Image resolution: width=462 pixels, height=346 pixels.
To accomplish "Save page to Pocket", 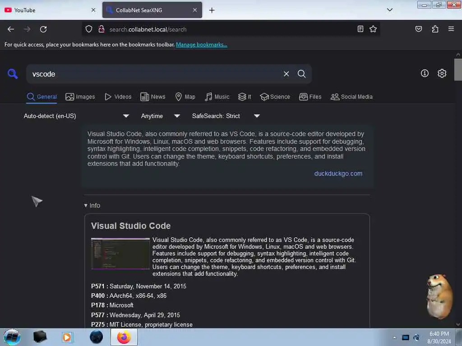I will point(418,29).
